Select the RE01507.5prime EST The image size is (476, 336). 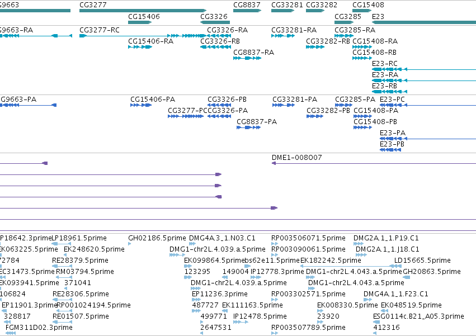(x=63, y=323)
